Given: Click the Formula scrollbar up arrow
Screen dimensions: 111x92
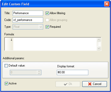Looking at the screenshot, I should [x=99, y=40].
